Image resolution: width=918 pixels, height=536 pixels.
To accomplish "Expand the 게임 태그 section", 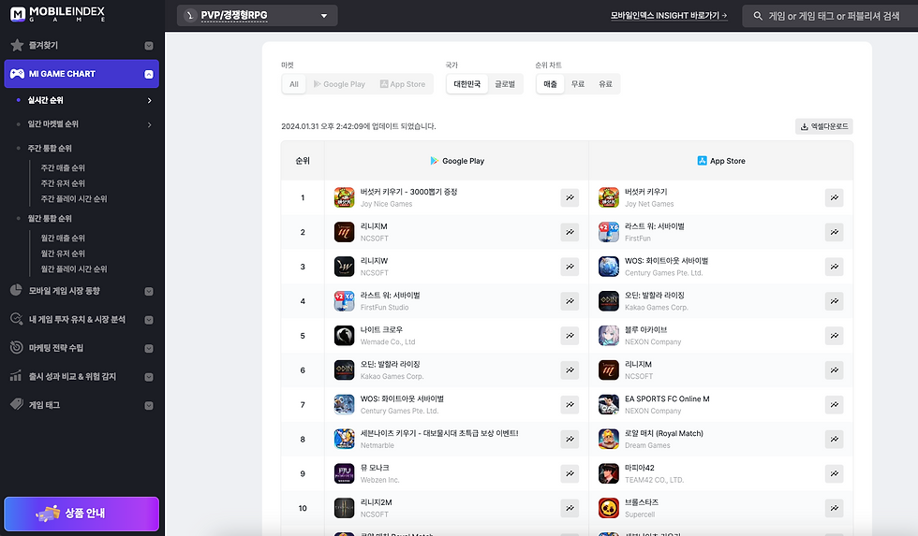I will [149, 405].
